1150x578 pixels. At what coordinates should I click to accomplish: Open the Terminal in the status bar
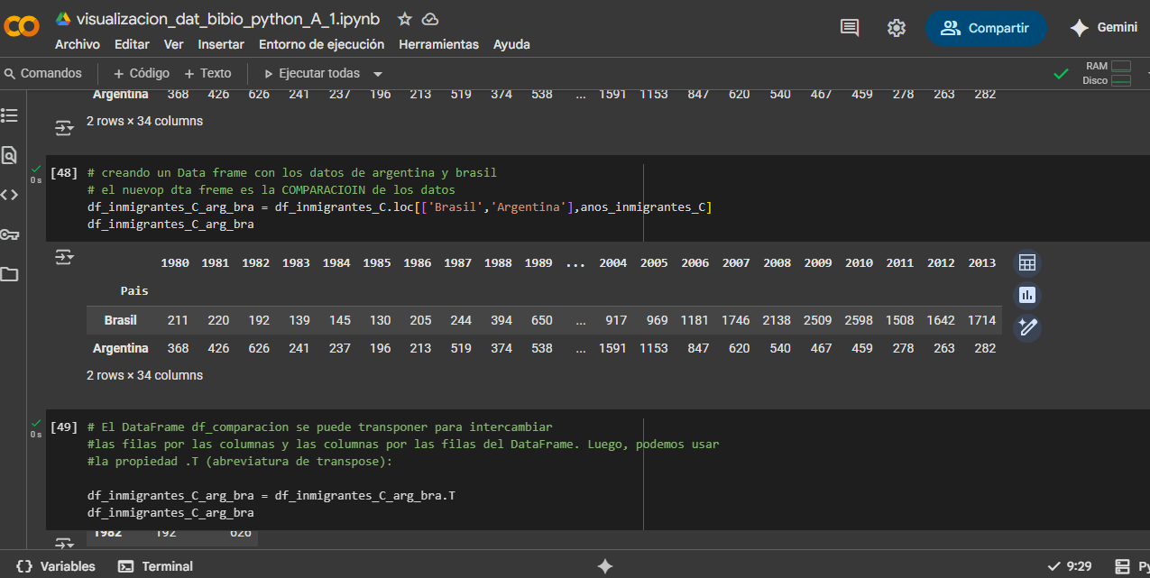[x=156, y=566]
